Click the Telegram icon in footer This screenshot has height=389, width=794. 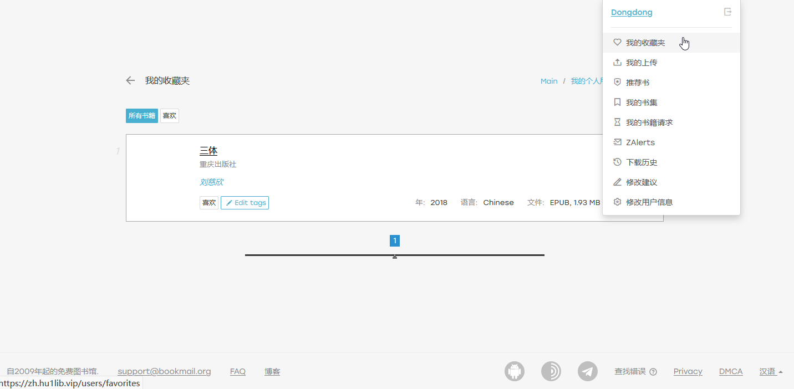588,371
